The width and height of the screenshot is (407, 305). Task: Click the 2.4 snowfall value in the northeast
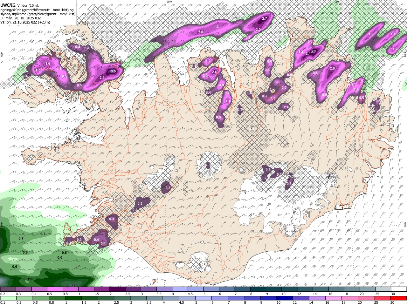point(308,54)
